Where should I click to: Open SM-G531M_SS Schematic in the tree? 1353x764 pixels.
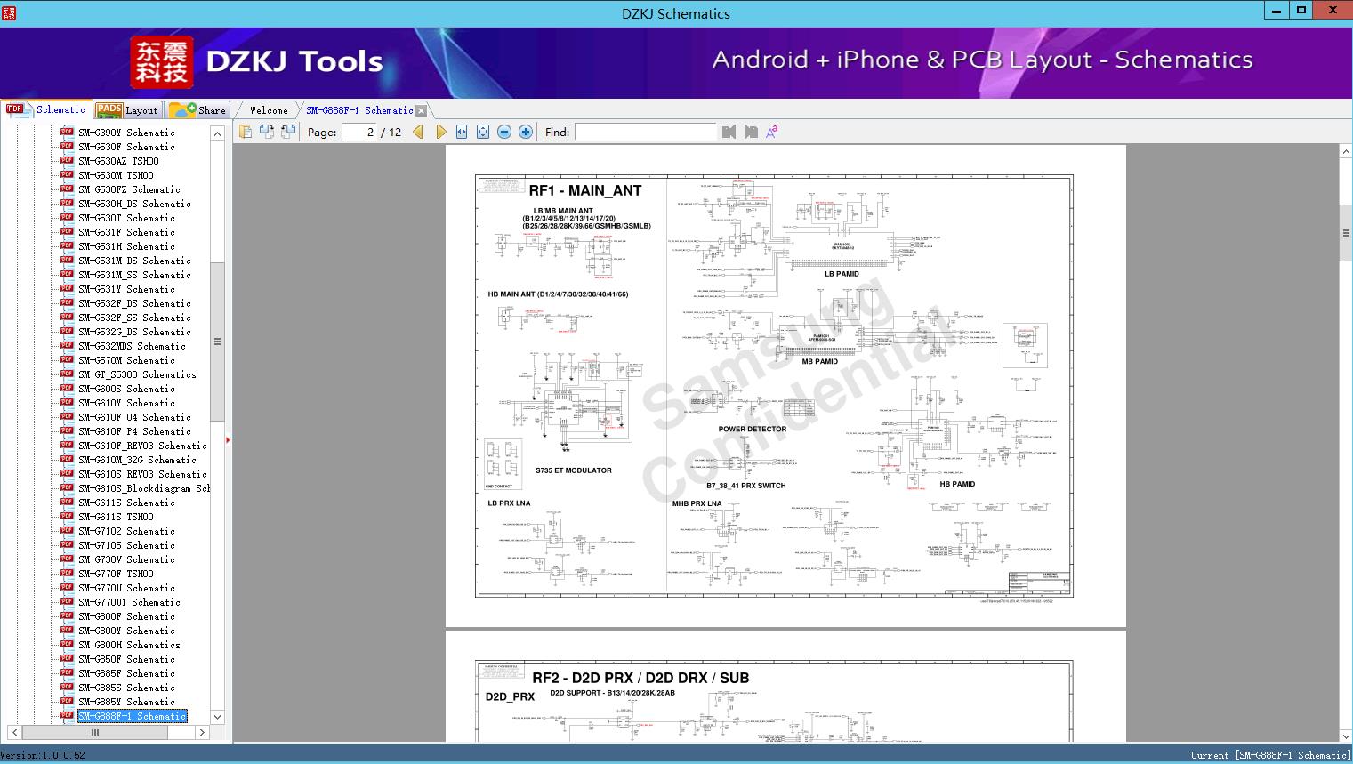134,275
